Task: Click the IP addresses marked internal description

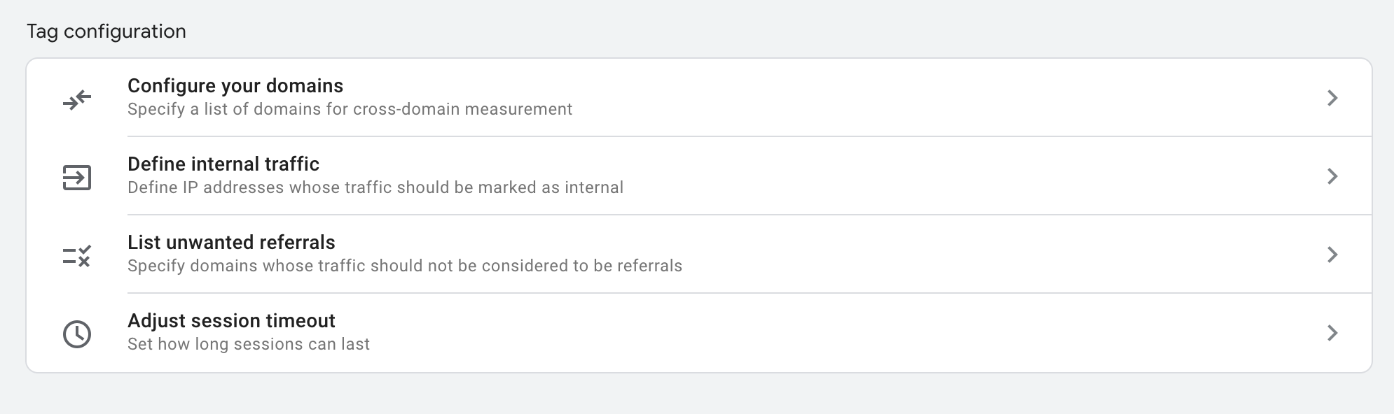Action: (375, 187)
